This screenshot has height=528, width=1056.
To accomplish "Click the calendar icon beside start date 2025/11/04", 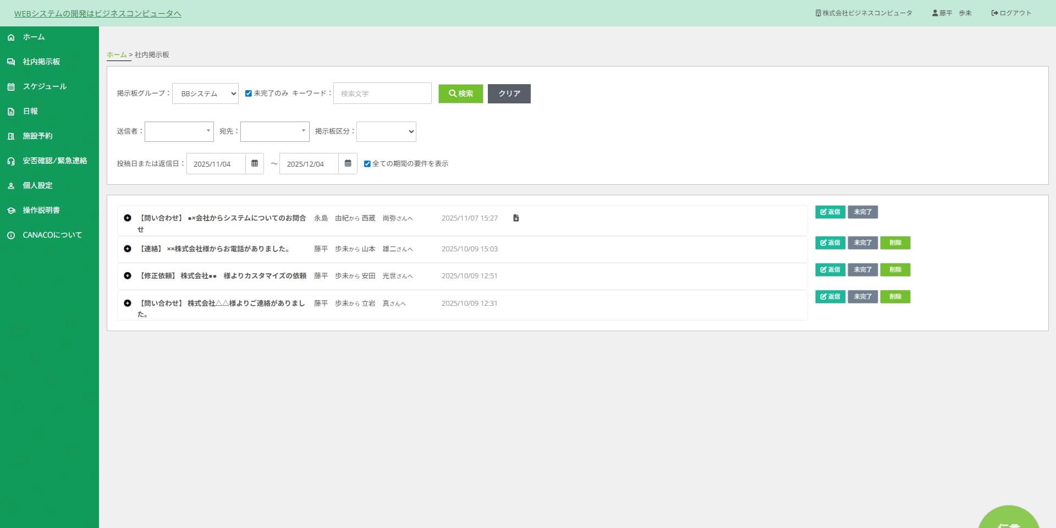I will point(254,163).
